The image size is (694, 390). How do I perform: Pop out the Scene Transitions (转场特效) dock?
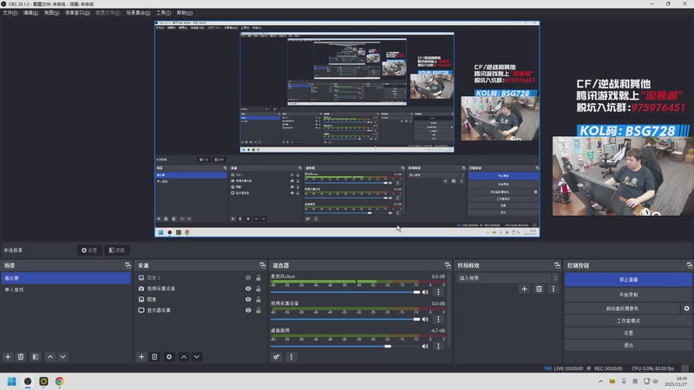point(557,265)
